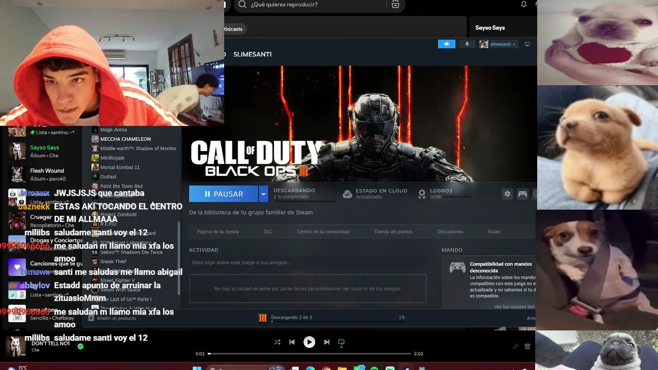This screenshot has width=658, height=370.
Task: Open Centro de la comunidad tab
Action: tap(323, 232)
